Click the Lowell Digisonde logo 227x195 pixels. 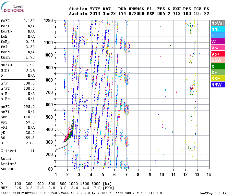[12, 7]
